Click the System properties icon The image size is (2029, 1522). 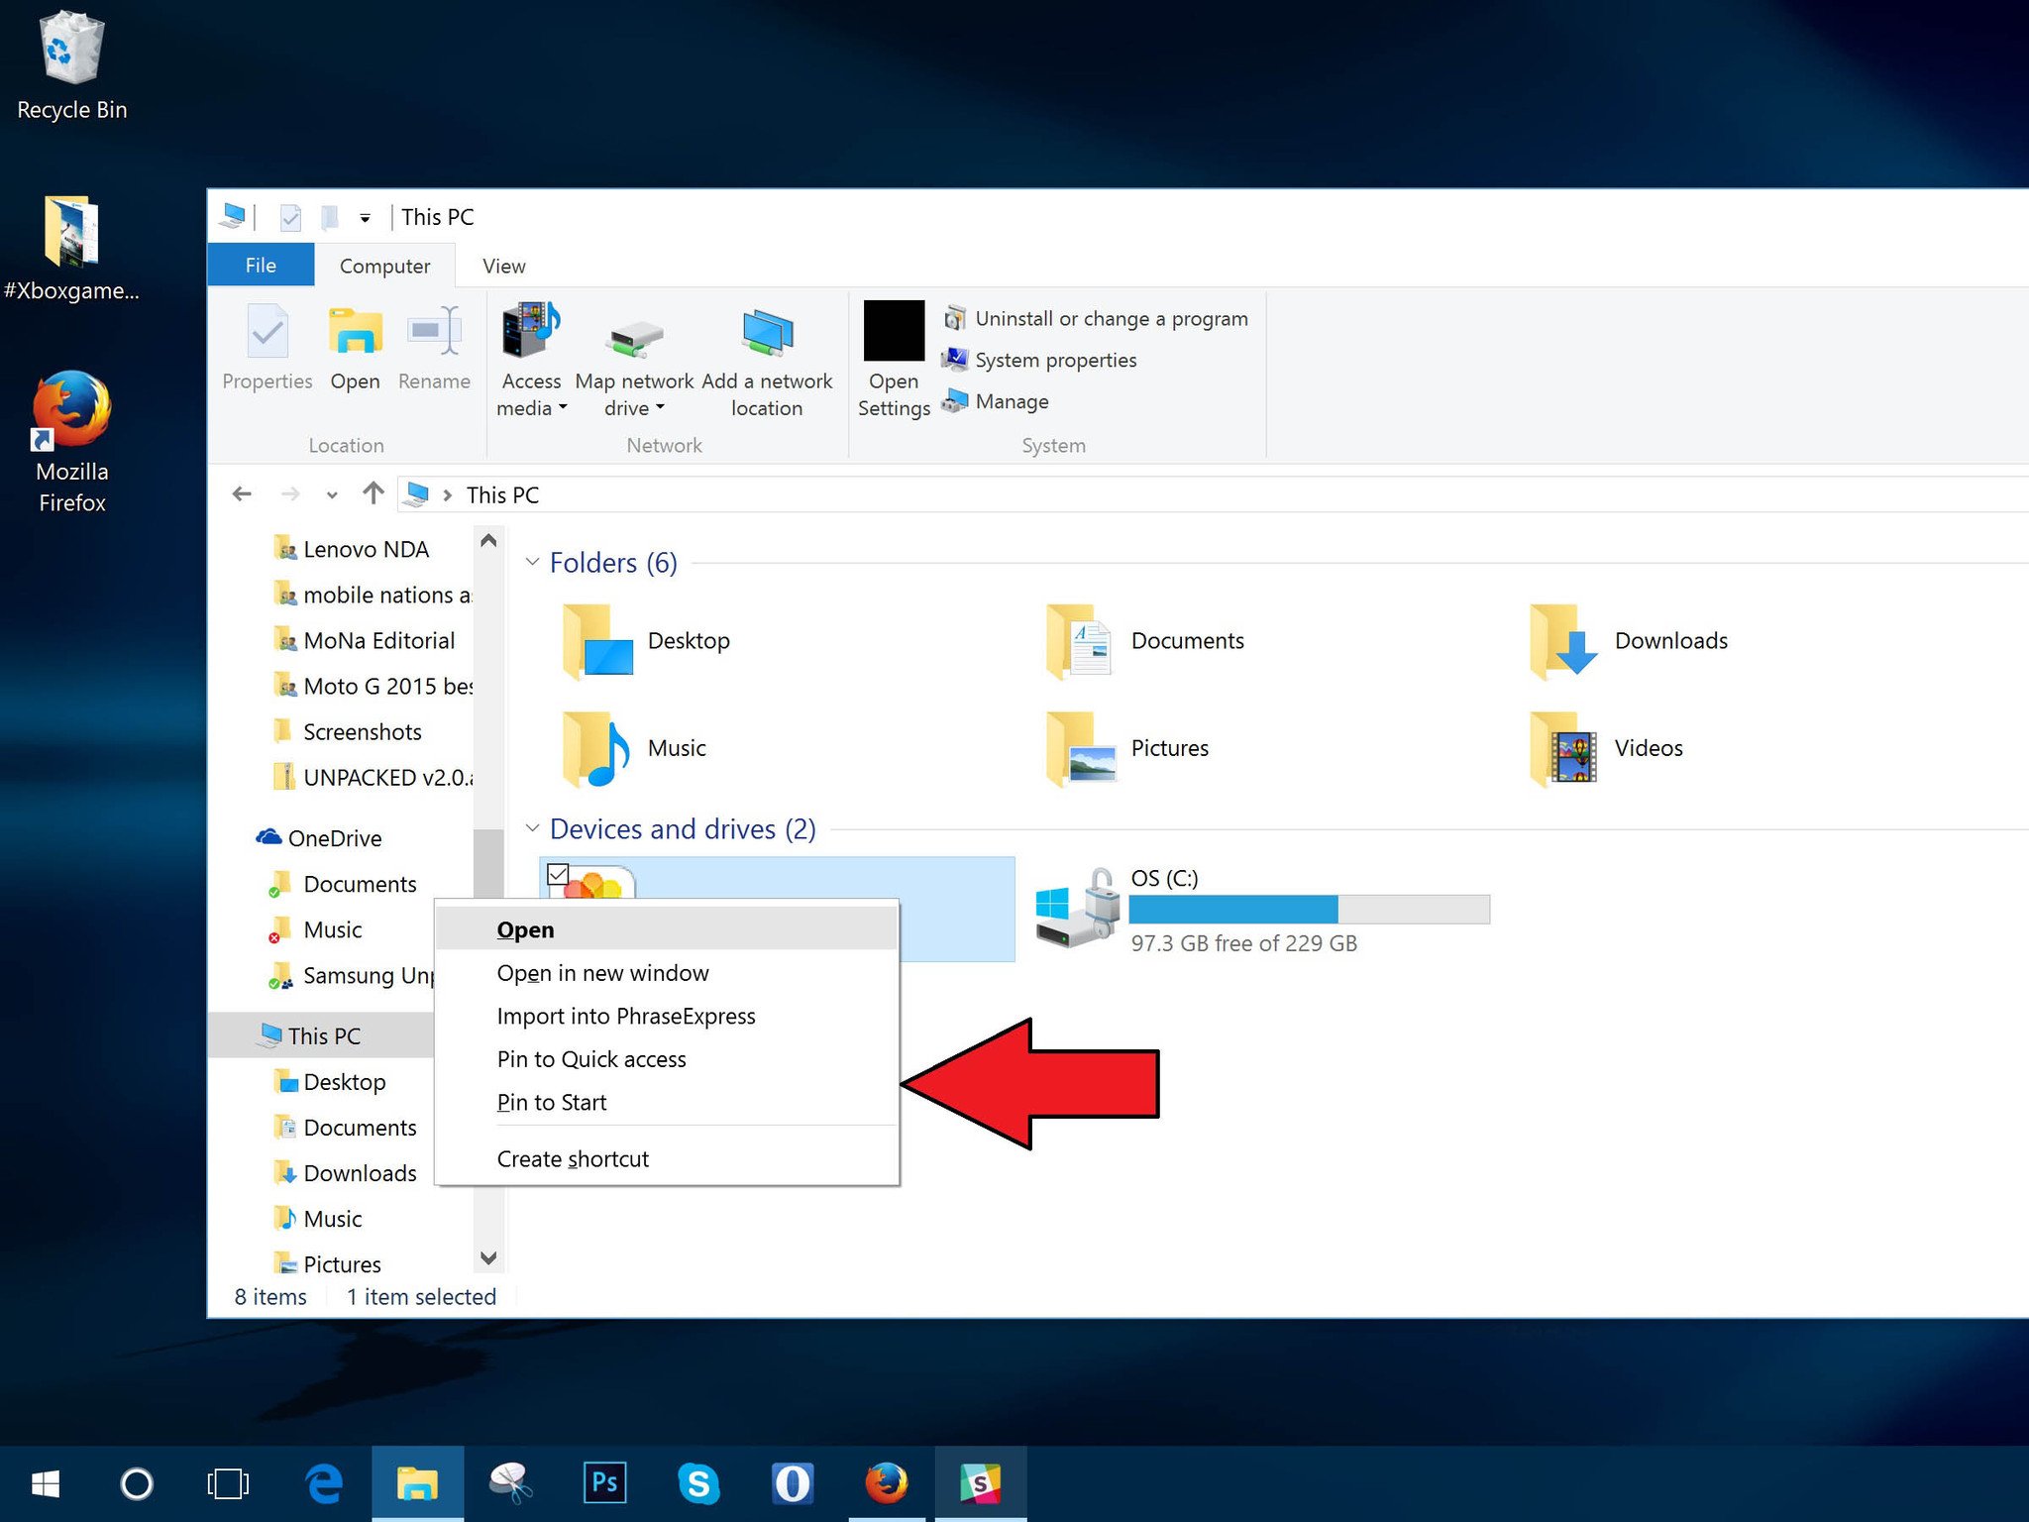(954, 360)
